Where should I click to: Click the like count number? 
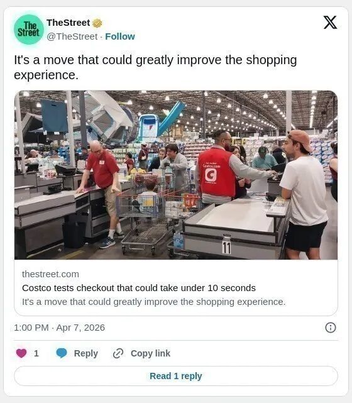36,353
